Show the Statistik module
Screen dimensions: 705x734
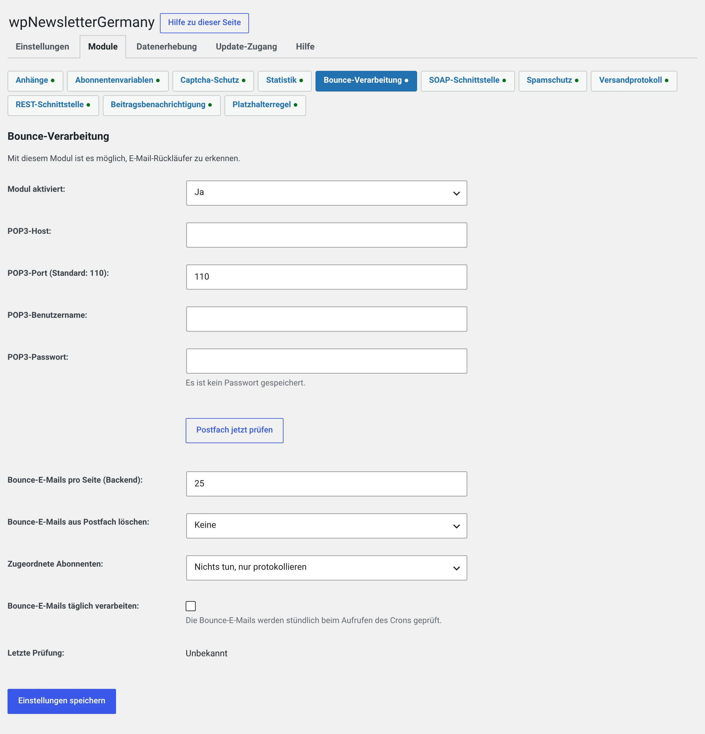(x=284, y=81)
